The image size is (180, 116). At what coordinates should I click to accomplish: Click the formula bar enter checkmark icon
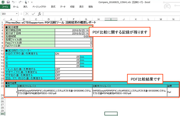point(33,13)
